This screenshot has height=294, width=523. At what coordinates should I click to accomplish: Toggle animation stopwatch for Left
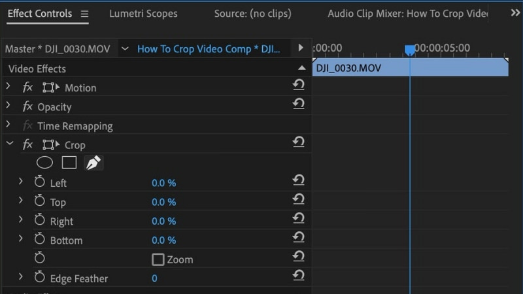[x=39, y=183]
